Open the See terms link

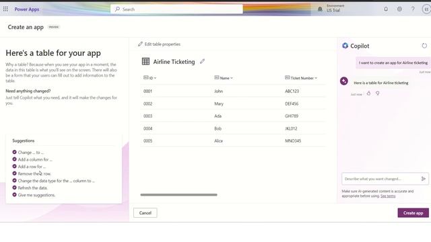(388, 196)
